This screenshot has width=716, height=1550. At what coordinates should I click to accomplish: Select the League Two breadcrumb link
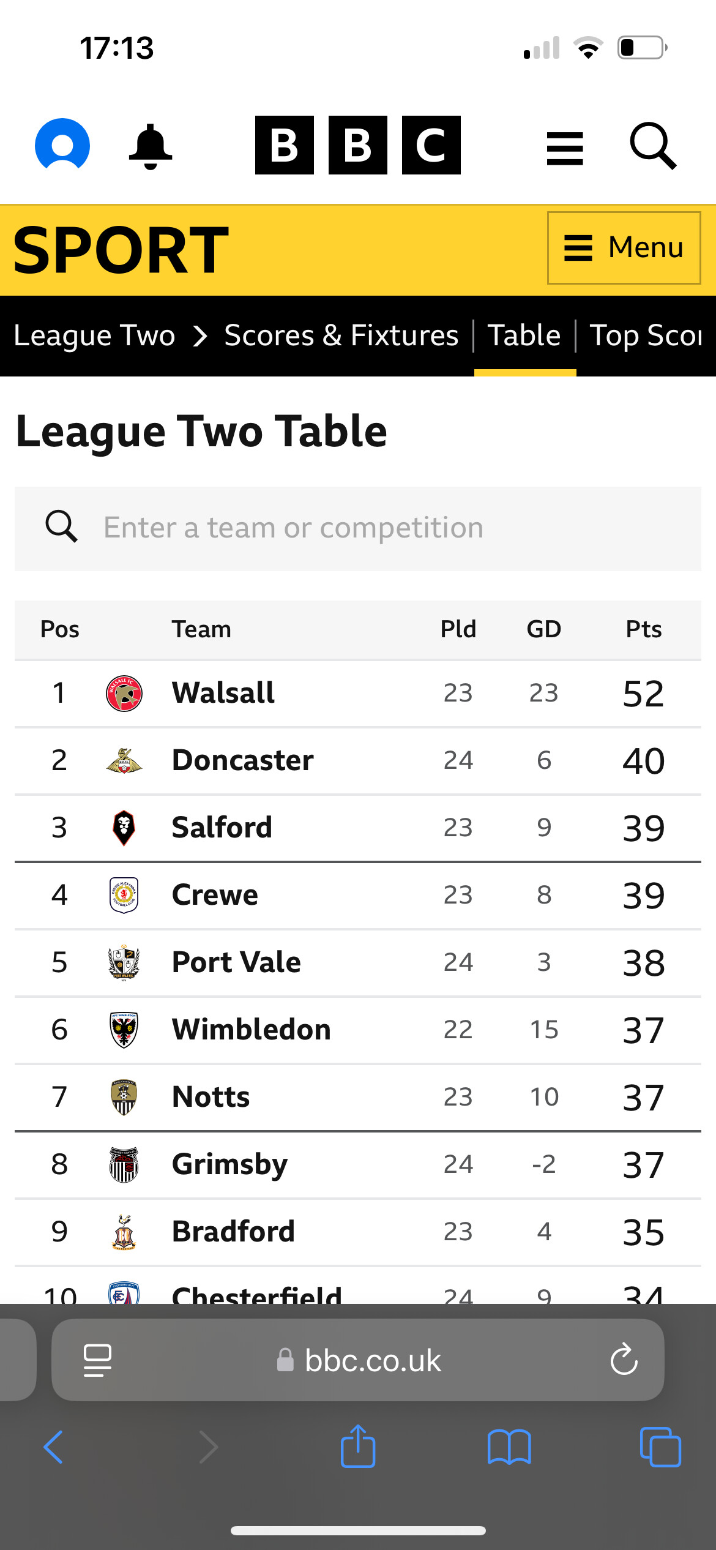point(94,335)
